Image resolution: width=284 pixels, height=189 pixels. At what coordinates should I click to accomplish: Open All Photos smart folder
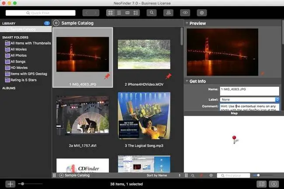point(16,55)
